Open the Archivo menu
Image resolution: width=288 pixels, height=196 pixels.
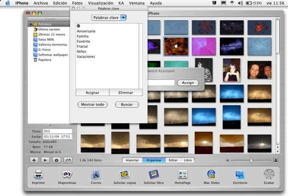(41, 3)
